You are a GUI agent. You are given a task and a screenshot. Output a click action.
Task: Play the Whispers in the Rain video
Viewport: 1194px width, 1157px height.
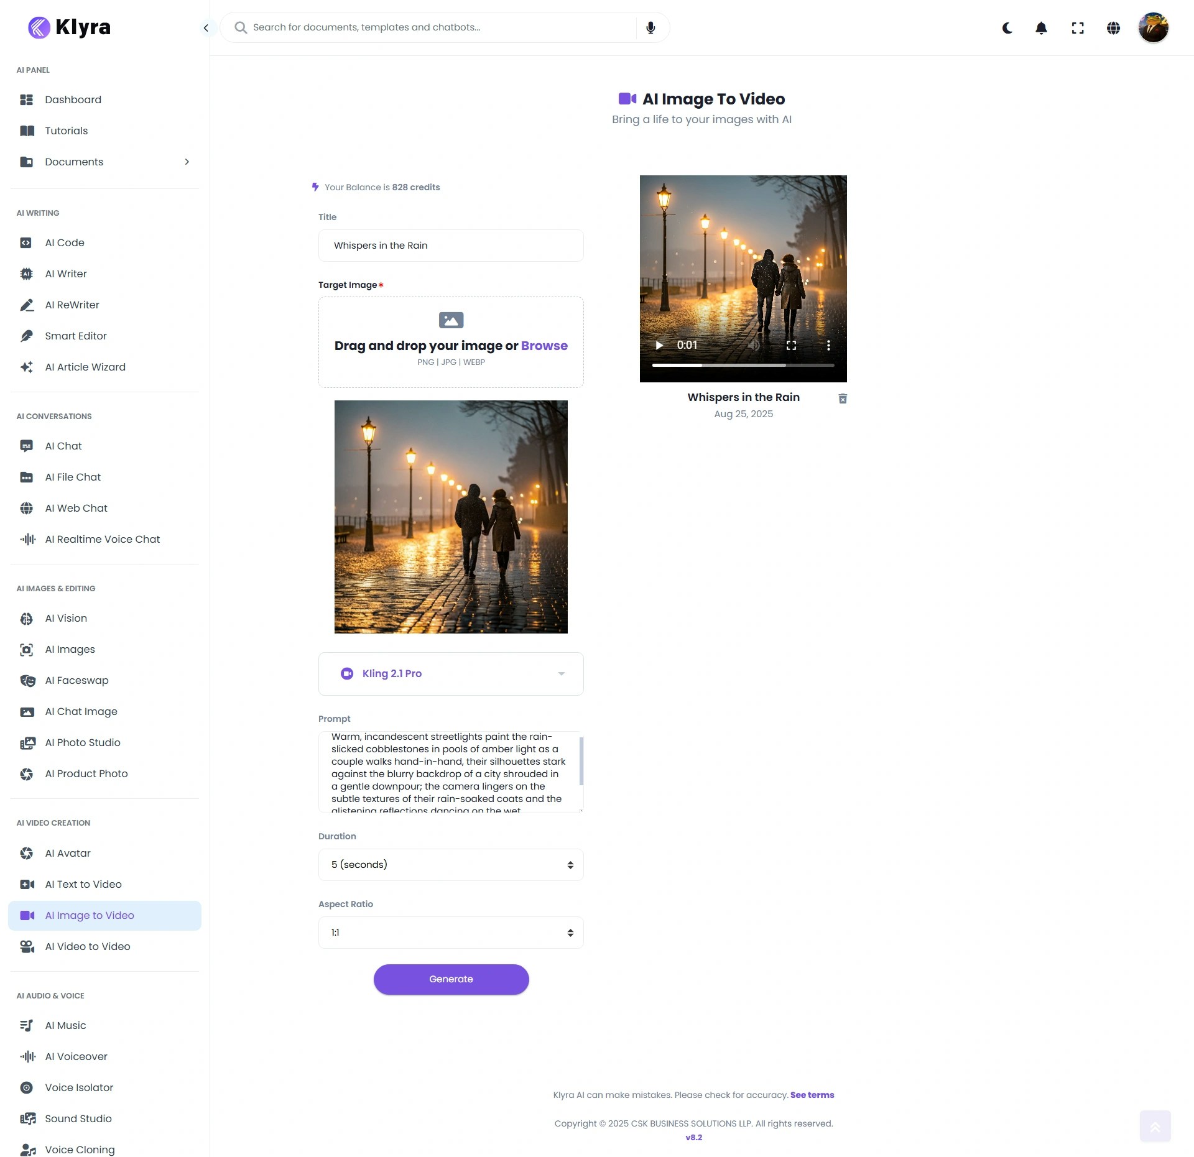point(659,345)
